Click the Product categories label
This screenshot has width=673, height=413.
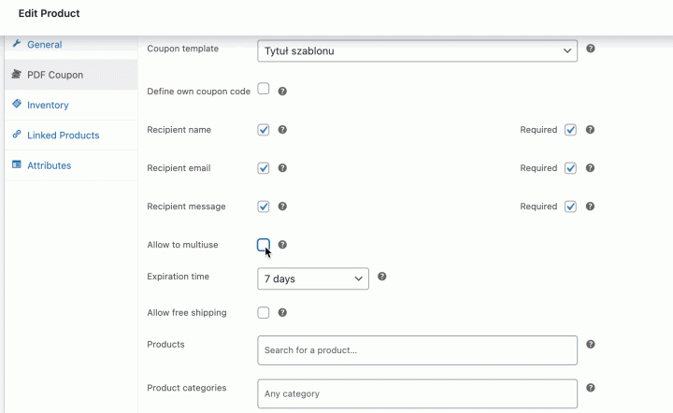pos(187,388)
